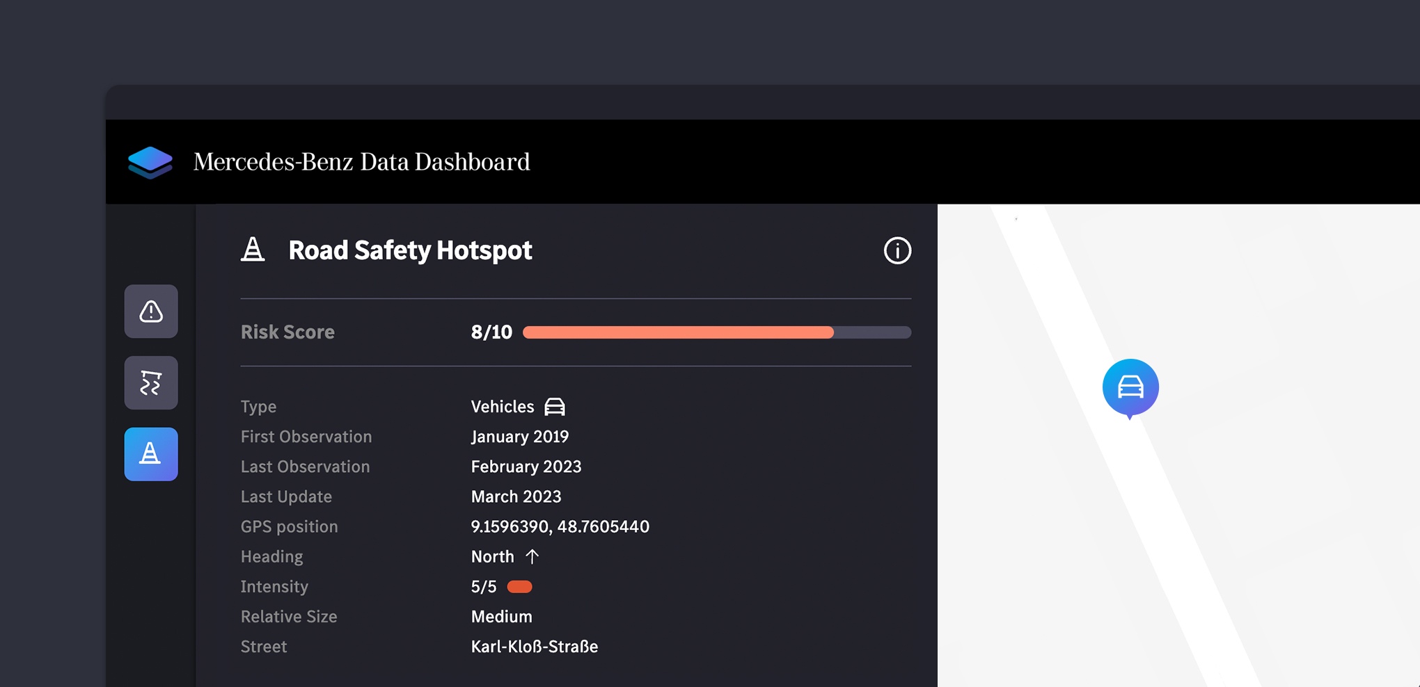
Task: Click the January 2019 first observation value
Action: 520,437
